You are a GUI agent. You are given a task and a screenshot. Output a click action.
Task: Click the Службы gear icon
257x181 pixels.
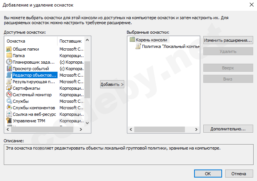tap(9, 101)
